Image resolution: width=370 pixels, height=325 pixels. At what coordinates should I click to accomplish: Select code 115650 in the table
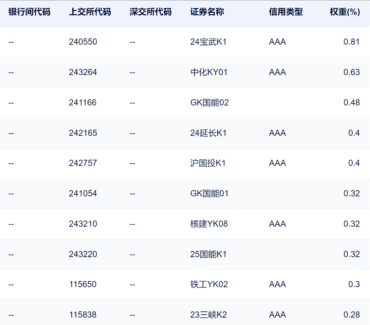(x=83, y=284)
